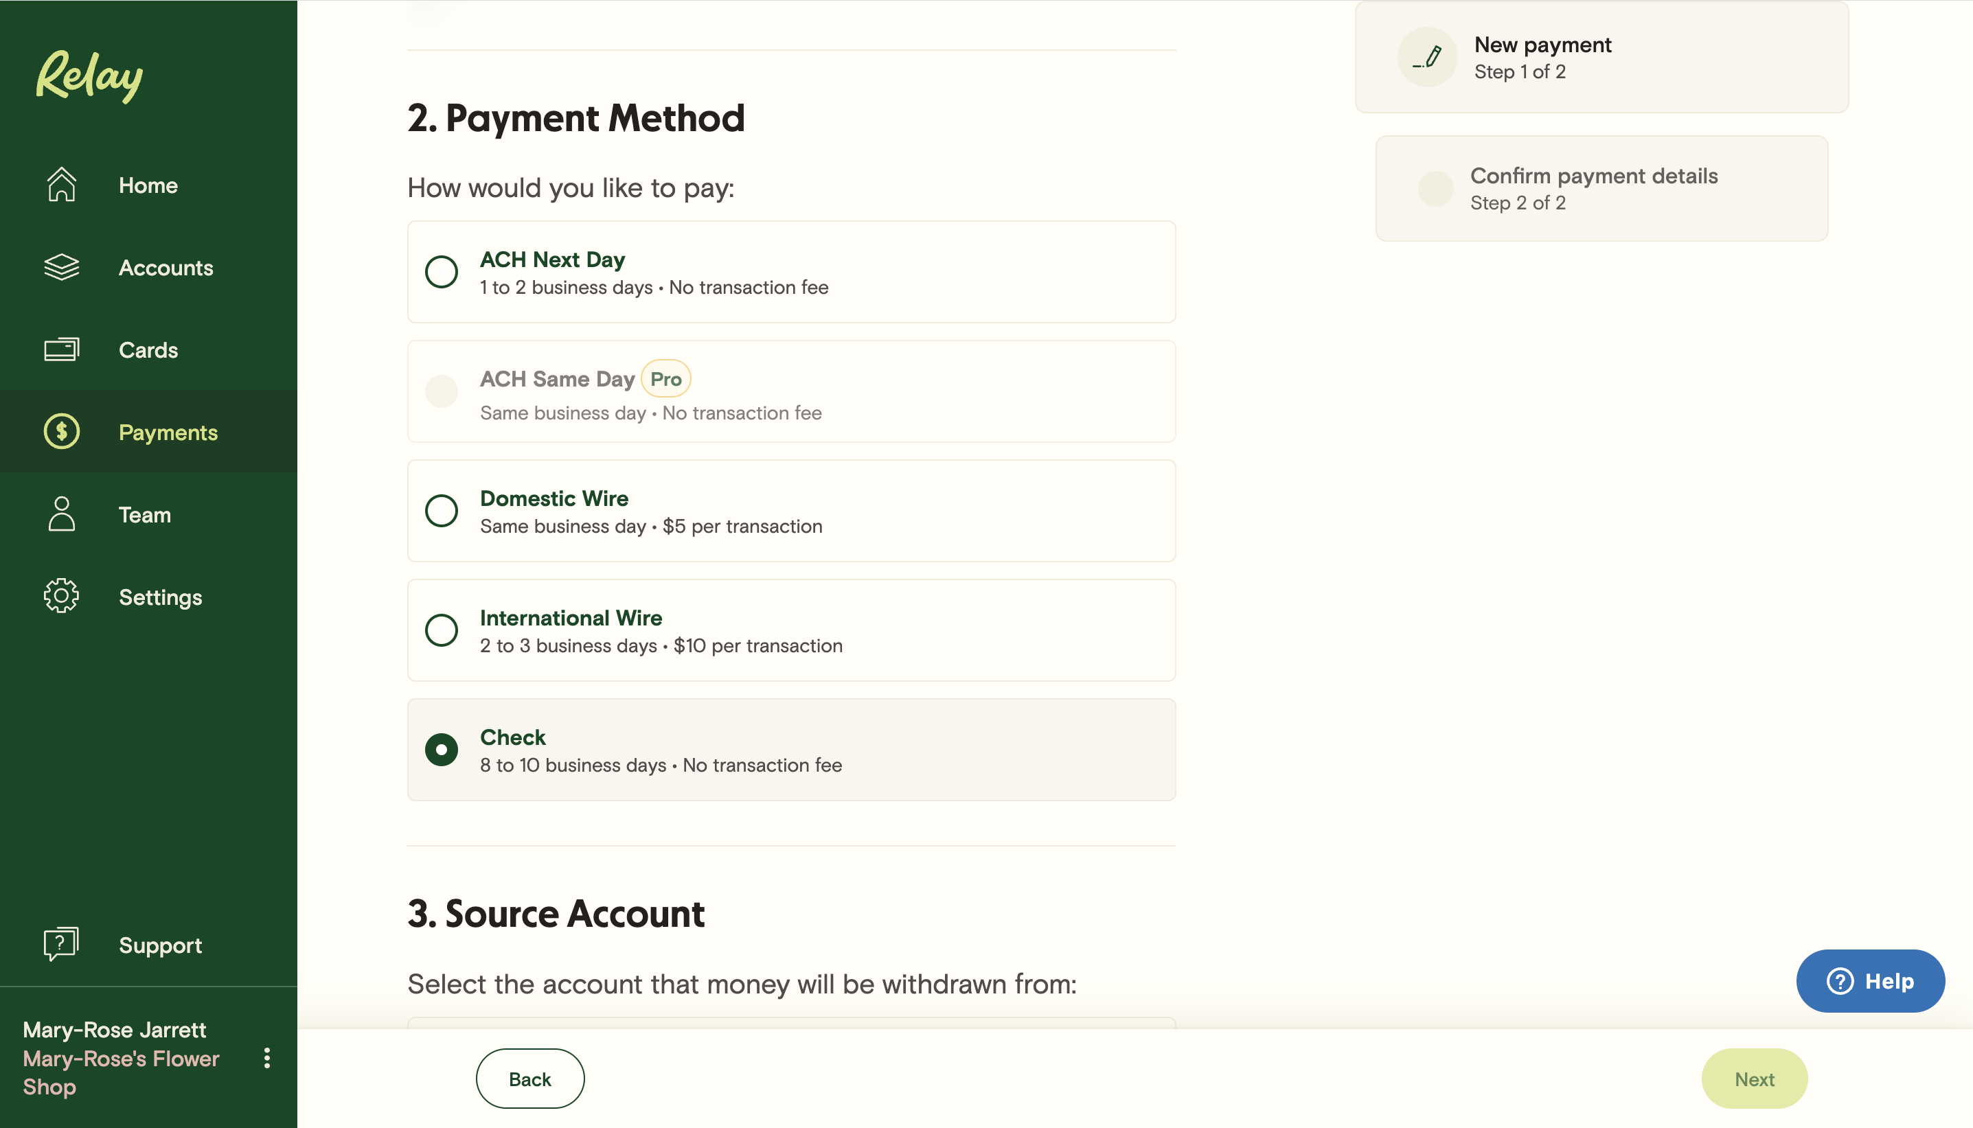Screen dimensions: 1973x1128
Task: Open the three-dot menu for Mary-Rose's Flower Shop
Action: 266,1058
